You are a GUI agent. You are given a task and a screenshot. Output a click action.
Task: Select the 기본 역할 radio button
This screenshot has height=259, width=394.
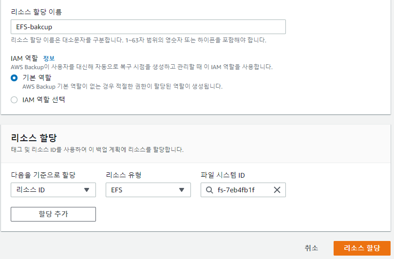coord(14,78)
